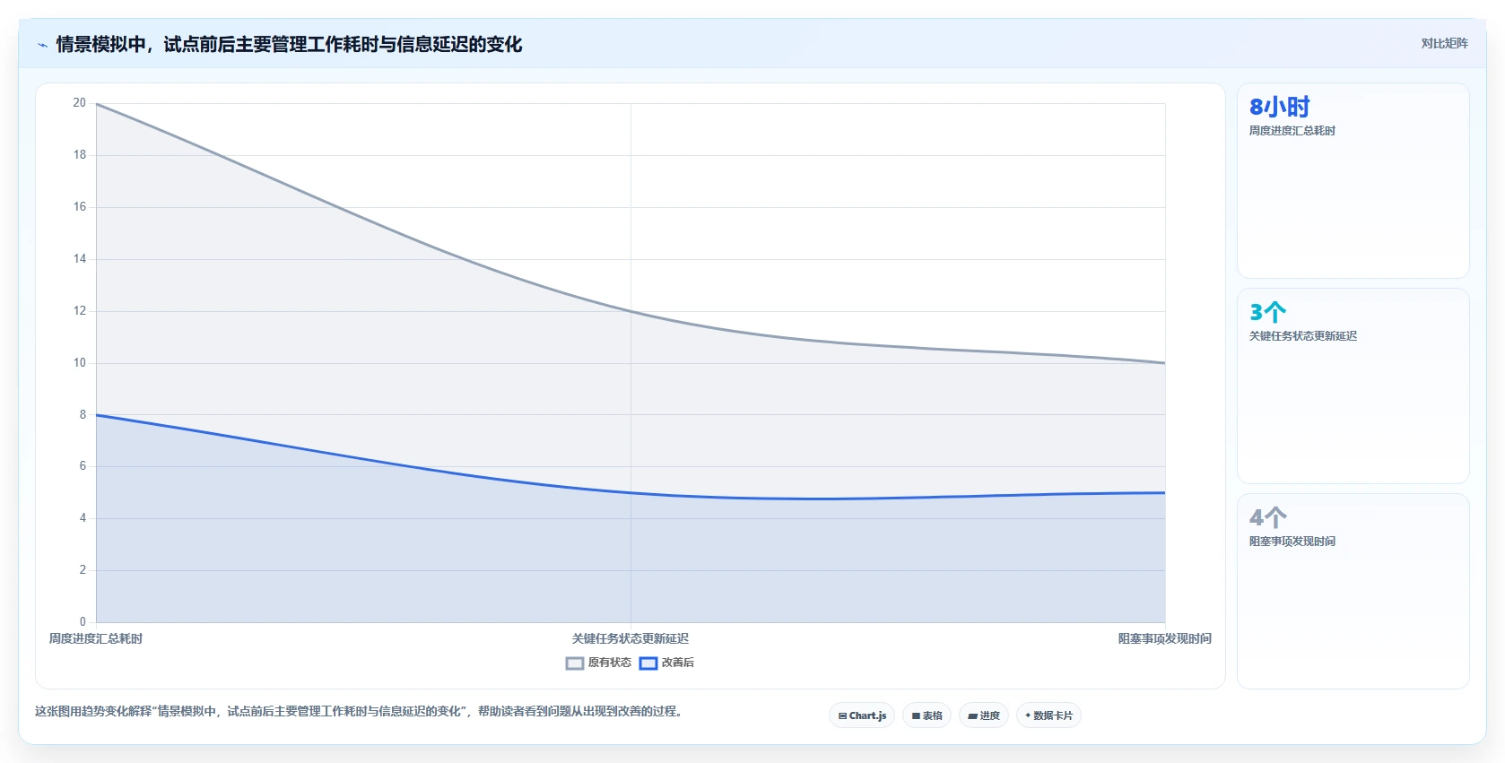Click the chart title 情景模拟中 heading text

[x=289, y=44]
